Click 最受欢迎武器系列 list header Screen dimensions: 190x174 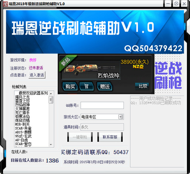(33, 93)
